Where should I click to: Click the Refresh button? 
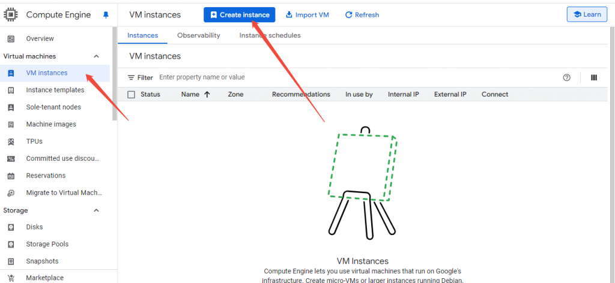click(x=362, y=15)
